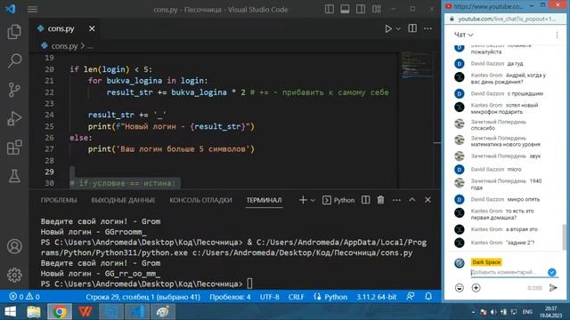Show hidden tray icons chevron

pos(473,312)
